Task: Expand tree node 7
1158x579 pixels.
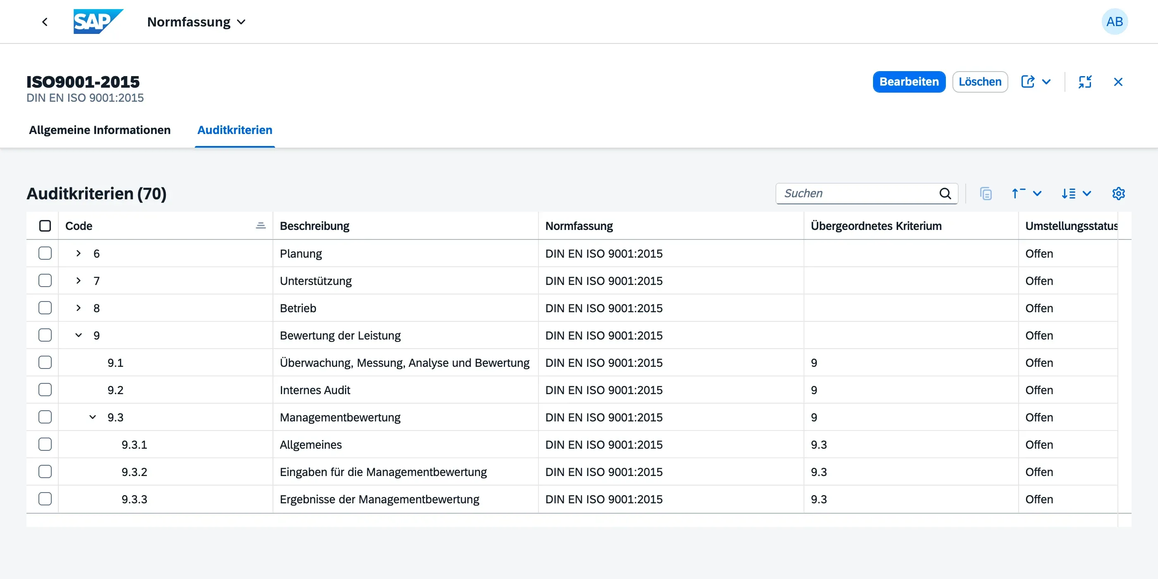Action: click(78, 280)
